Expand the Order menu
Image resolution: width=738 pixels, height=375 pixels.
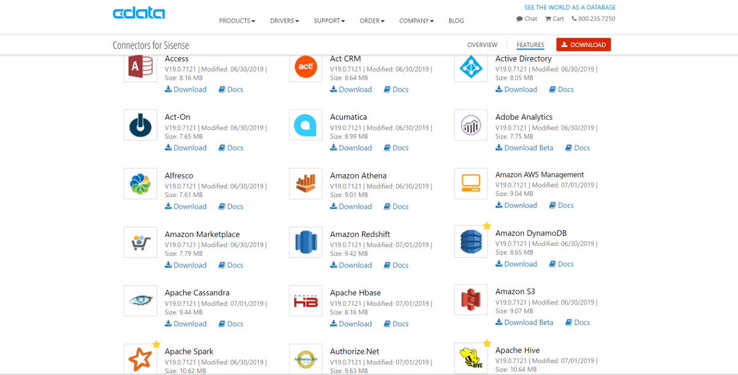pos(372,21)
